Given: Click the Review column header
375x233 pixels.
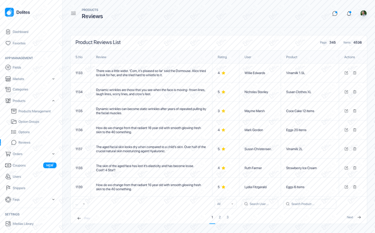Looking at the screenshot, I should [101, 57].
